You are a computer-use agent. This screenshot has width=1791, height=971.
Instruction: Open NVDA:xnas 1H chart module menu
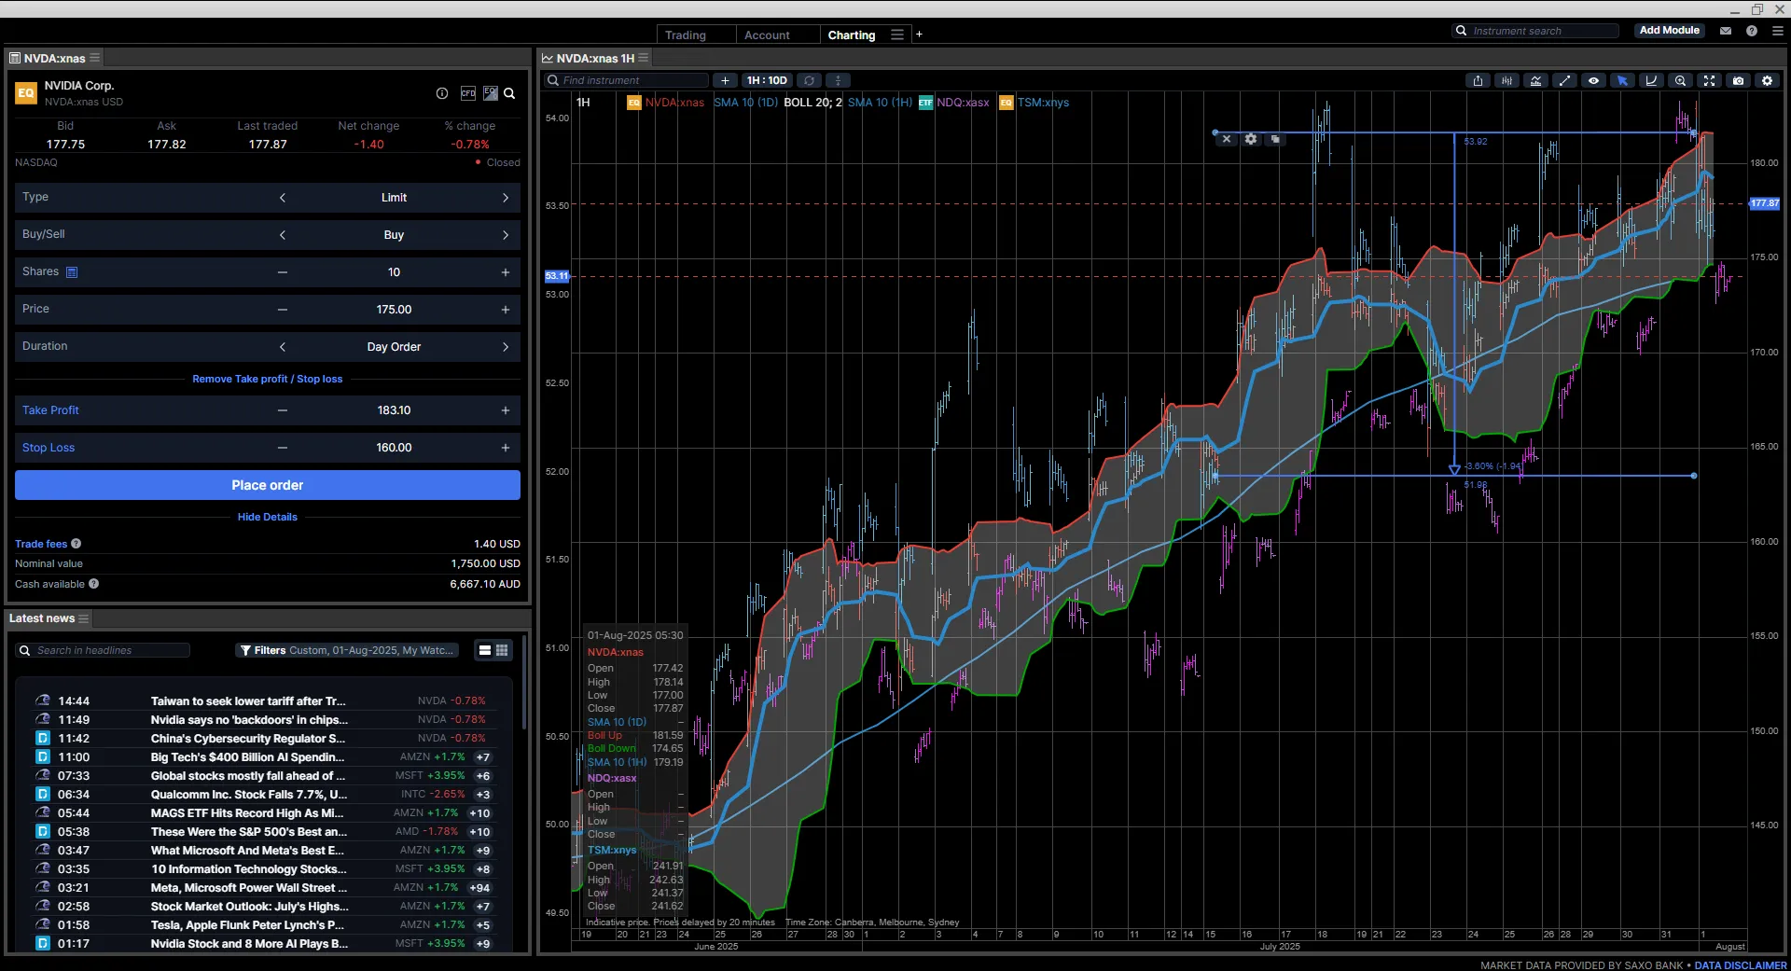644,58
